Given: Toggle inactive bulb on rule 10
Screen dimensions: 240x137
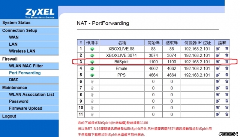Looking at the screenshot, I should tap(92, 108).
